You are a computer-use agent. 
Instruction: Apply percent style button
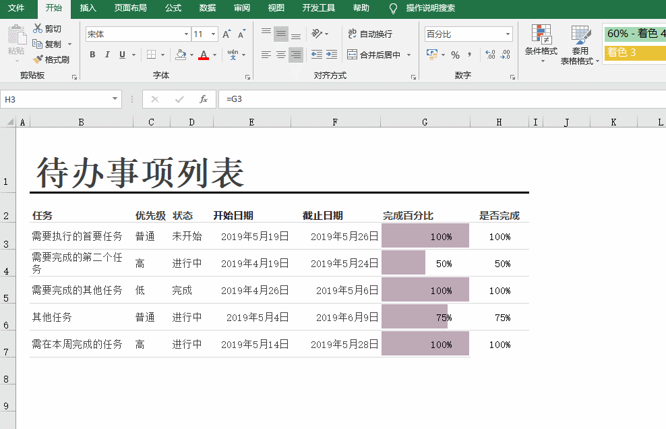tap(455, 55)
